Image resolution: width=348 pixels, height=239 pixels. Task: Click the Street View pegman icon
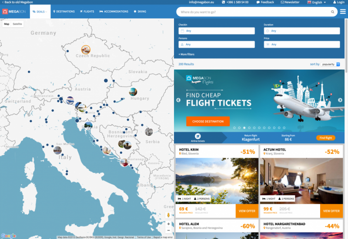[168, 215]
